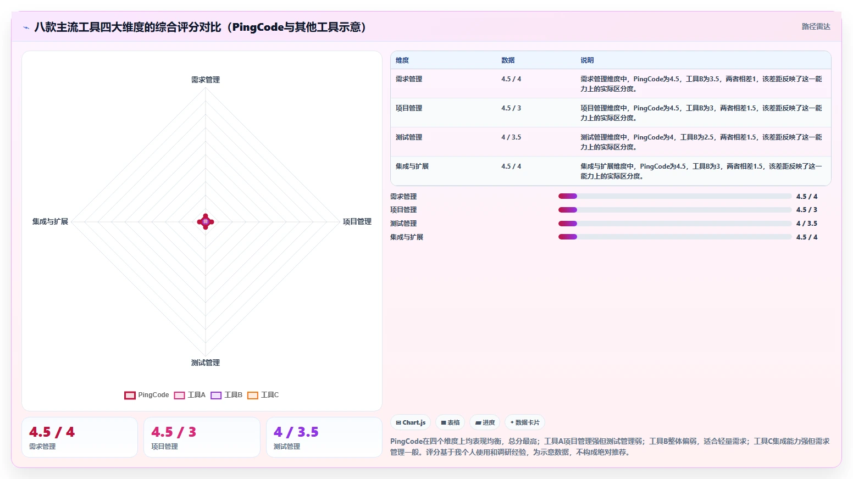Viewport: 853px width, 479px height.
Task: Open the 4.5 / 3 项目管理 score card
Action: [x=202, y=437]
